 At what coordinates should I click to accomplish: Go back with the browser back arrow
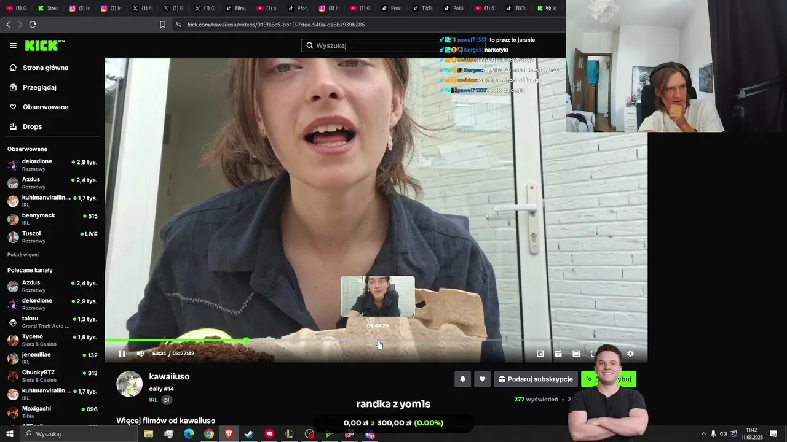point(8,25)
